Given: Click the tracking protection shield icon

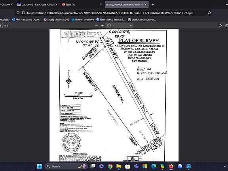Looking at the screenshot, I should [18, 13].
